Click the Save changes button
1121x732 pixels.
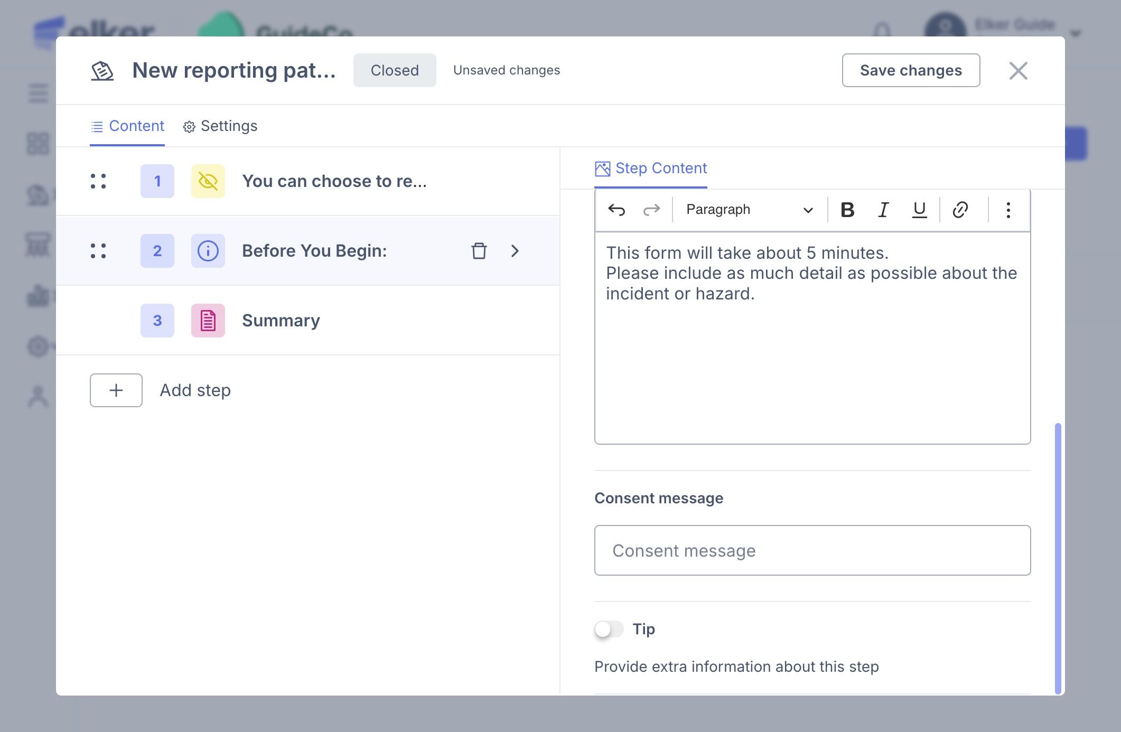[x=911, y=70]
